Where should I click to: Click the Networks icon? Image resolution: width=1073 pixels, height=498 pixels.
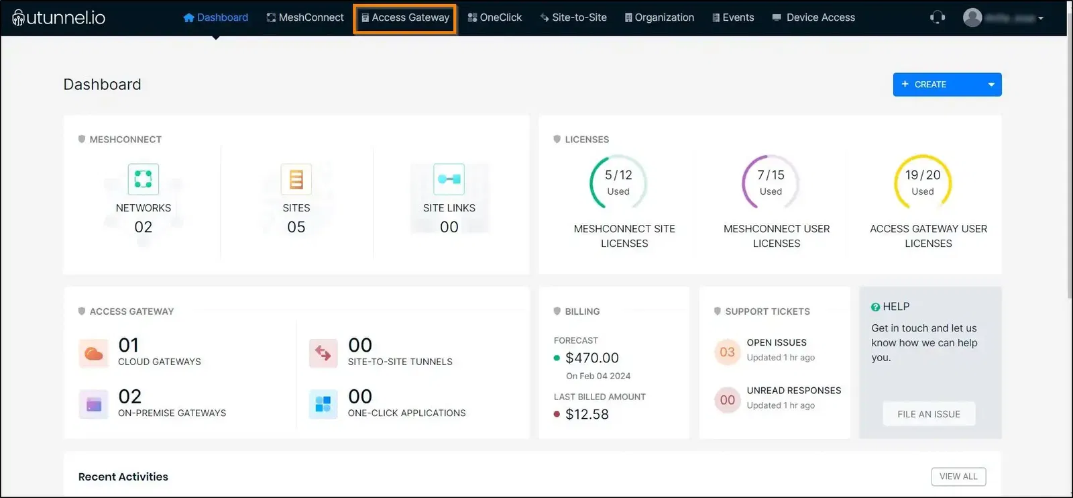[144, 179]
